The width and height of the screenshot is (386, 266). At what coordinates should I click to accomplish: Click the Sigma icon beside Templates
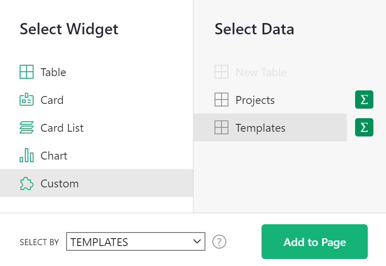(364, 127)
